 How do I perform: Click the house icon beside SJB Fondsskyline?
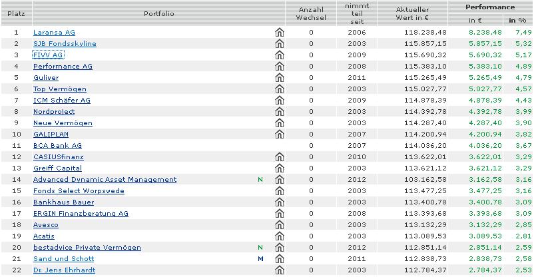(280, 43)
